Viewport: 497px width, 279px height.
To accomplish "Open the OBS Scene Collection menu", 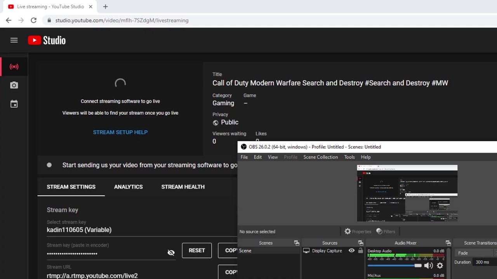I will click(321, 157).
